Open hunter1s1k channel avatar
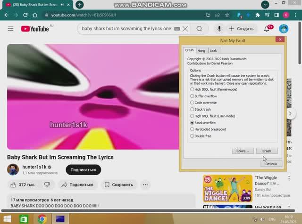Viewport: 302px width, 224px height. point(13,169)
